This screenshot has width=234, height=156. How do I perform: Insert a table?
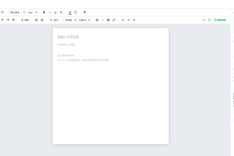click(x=108, y=20)
